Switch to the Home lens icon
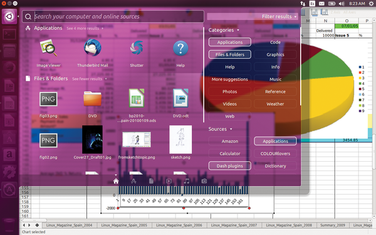 [x=116, y=181]
